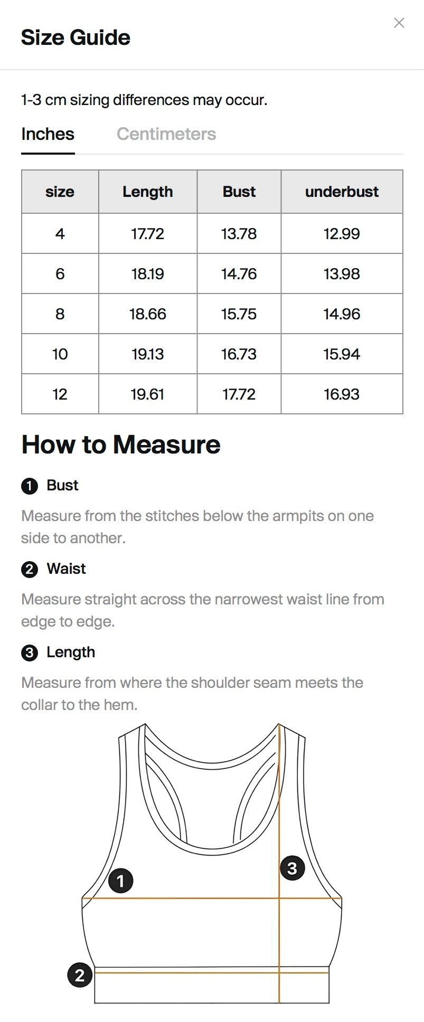
Task: Switch to the Centimeters tab
Action: pyautogui.click(x=166, y=134)
